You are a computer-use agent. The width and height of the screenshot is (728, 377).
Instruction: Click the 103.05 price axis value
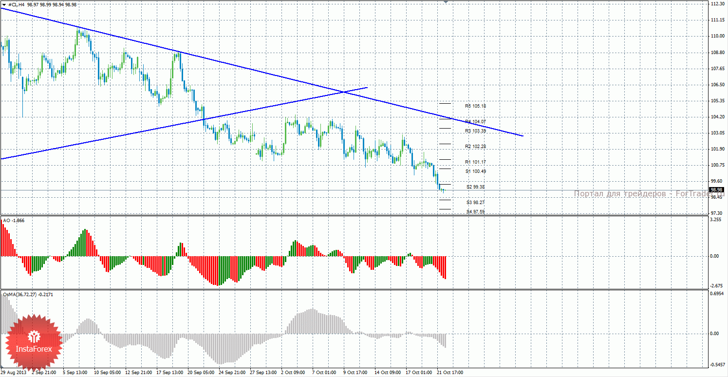tap(718, 133)
